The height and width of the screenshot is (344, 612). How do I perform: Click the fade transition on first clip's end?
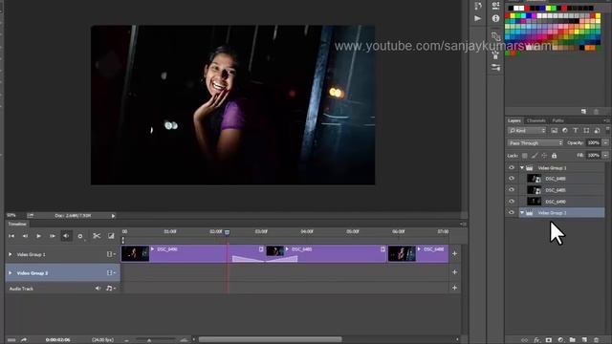coord(249,259)
